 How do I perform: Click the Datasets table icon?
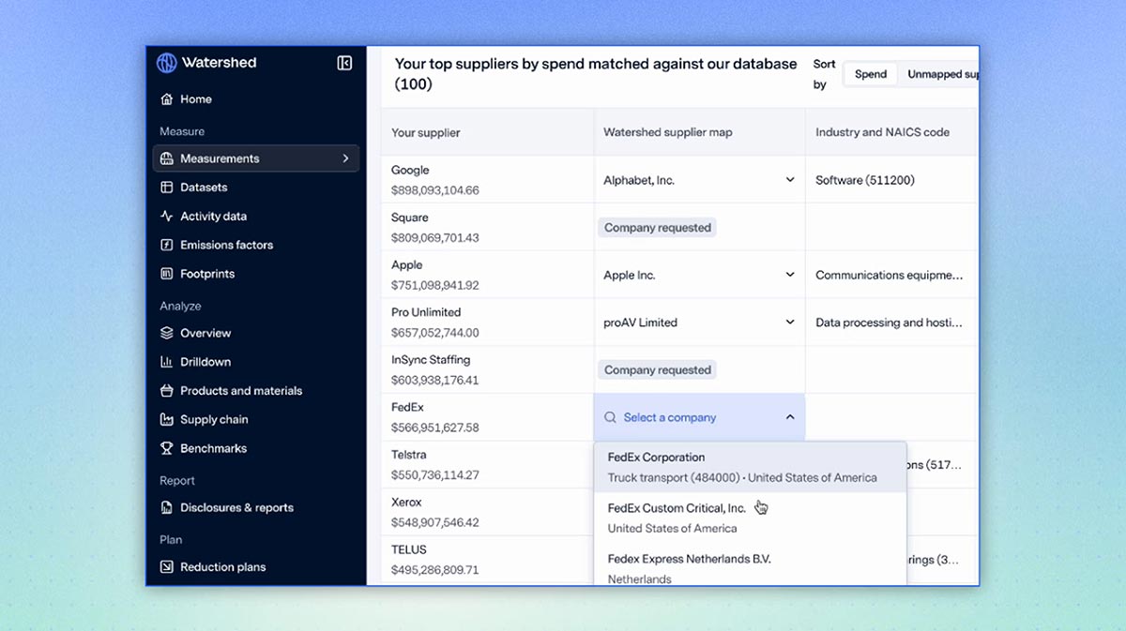point(167,188)
